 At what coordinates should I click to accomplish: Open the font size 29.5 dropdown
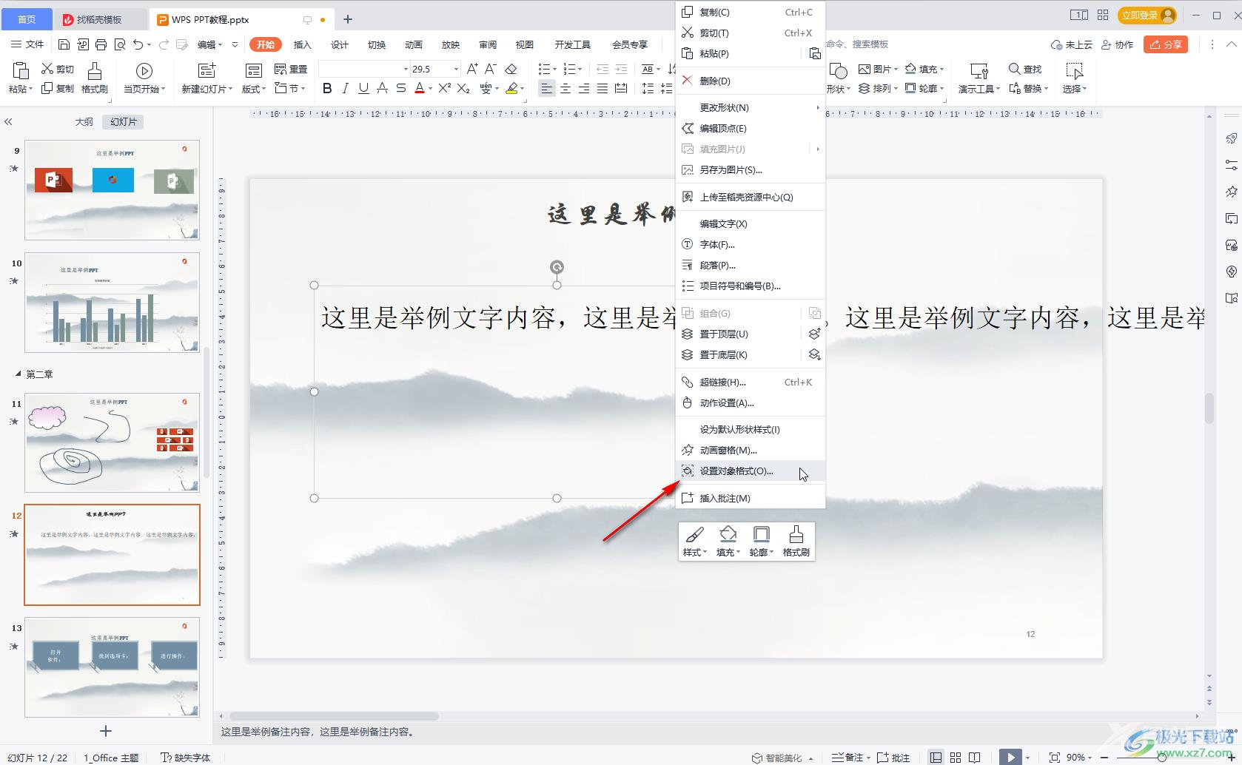click(x=456, y=69)
